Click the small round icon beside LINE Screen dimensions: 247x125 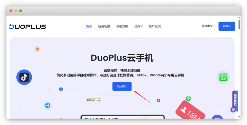click(x=158, y=100)
